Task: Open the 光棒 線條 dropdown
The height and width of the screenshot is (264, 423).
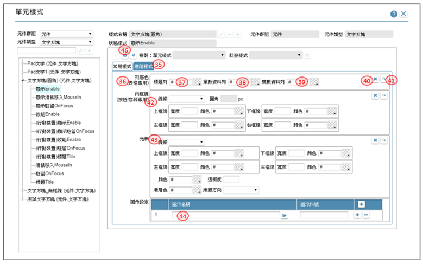Action: point(187,142)
